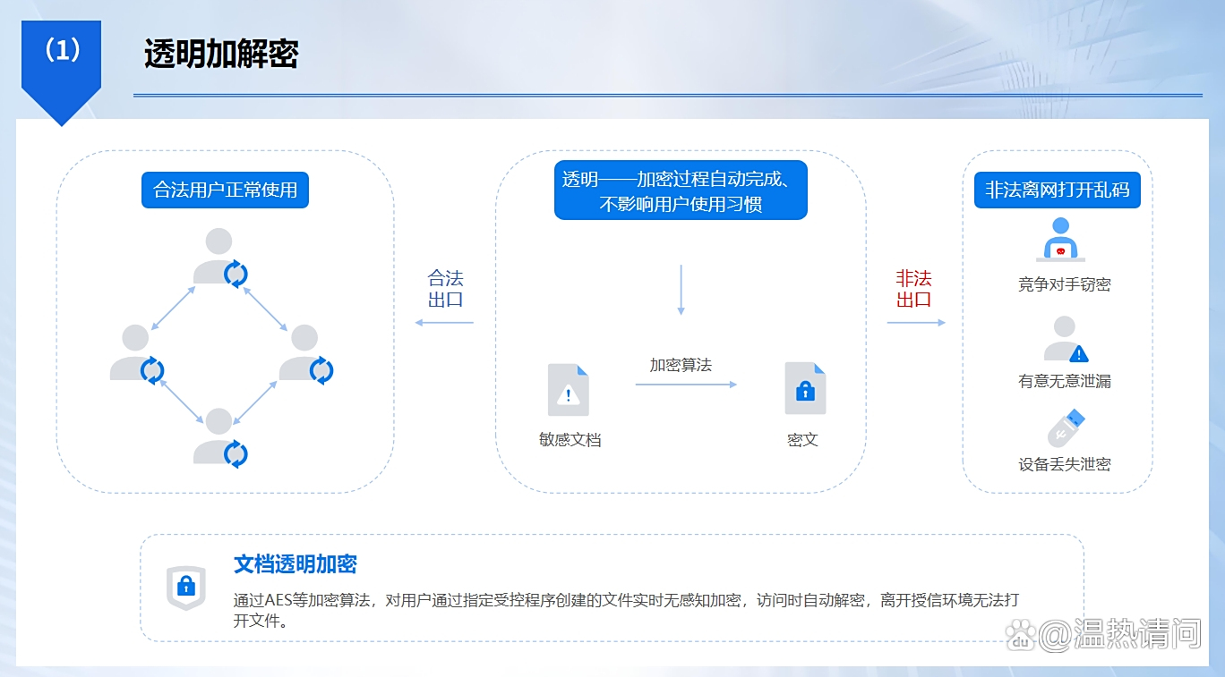Click the 透明——加密过程自动完成 blue banner
Screen dimensions: 1225x677
tap(681, 190)
